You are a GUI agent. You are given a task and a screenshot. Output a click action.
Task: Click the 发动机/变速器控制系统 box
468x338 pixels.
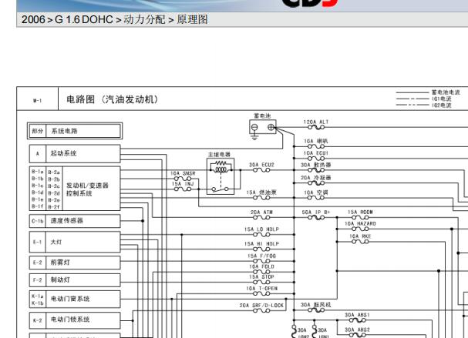pos(91,189)
